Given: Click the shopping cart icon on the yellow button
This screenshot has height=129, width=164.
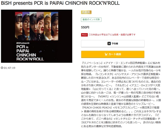Looking at the screenshot, I should click(x=106, y=54).
